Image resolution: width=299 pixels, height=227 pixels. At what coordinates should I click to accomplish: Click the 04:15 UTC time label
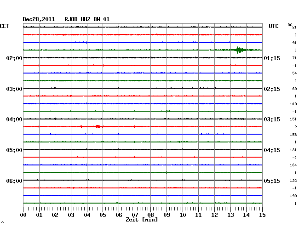point(272,150)
